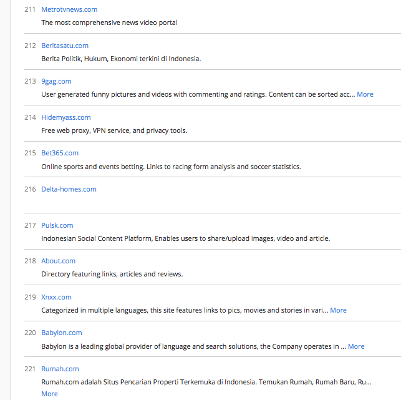Expand 9gag.com description with More

click(x=365, y=94)
